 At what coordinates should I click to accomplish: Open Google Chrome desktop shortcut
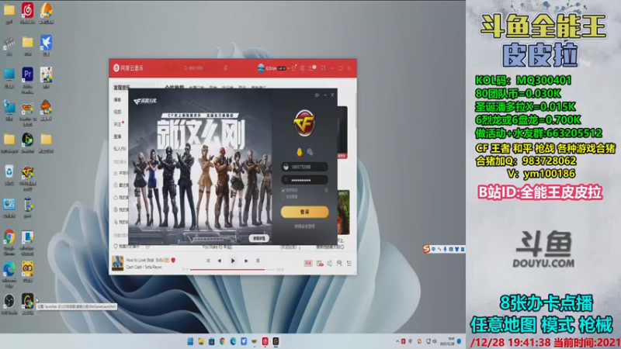pyautogui.click(x=9, y=243)
